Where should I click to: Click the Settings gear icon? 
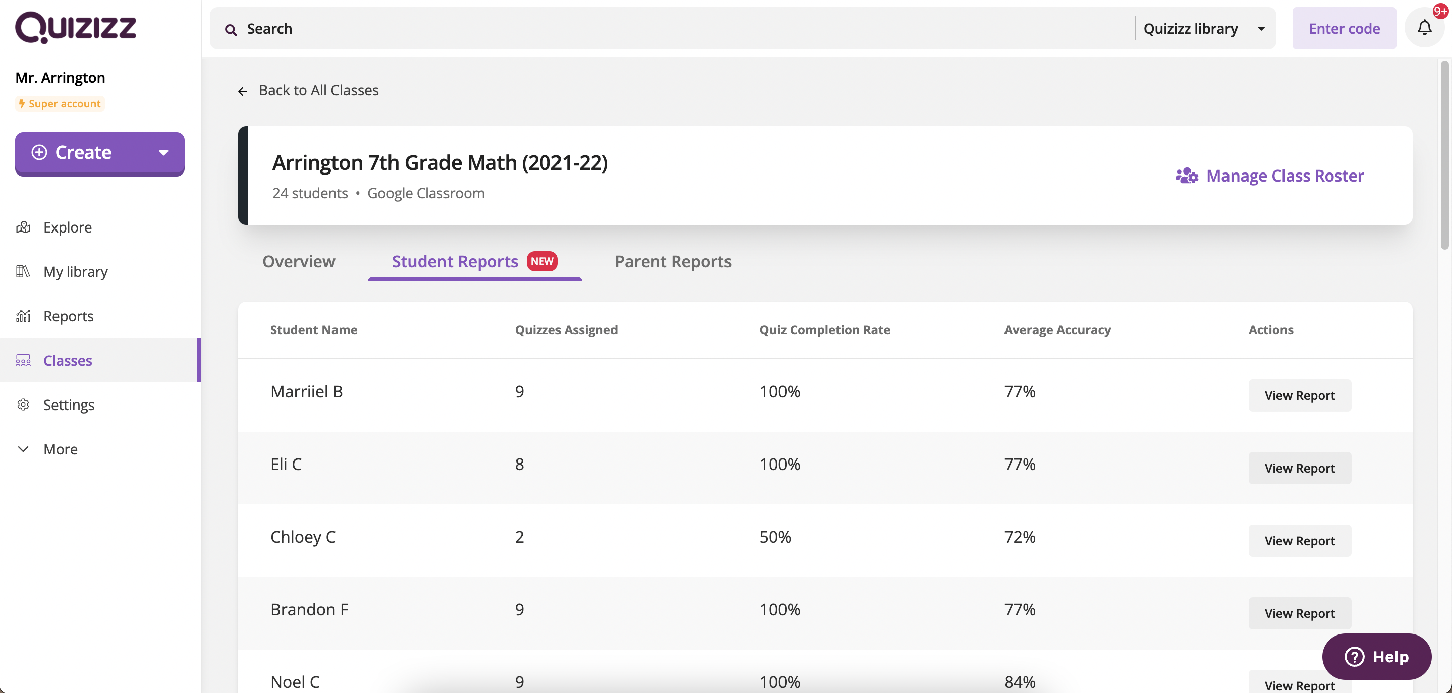[25, 405]
